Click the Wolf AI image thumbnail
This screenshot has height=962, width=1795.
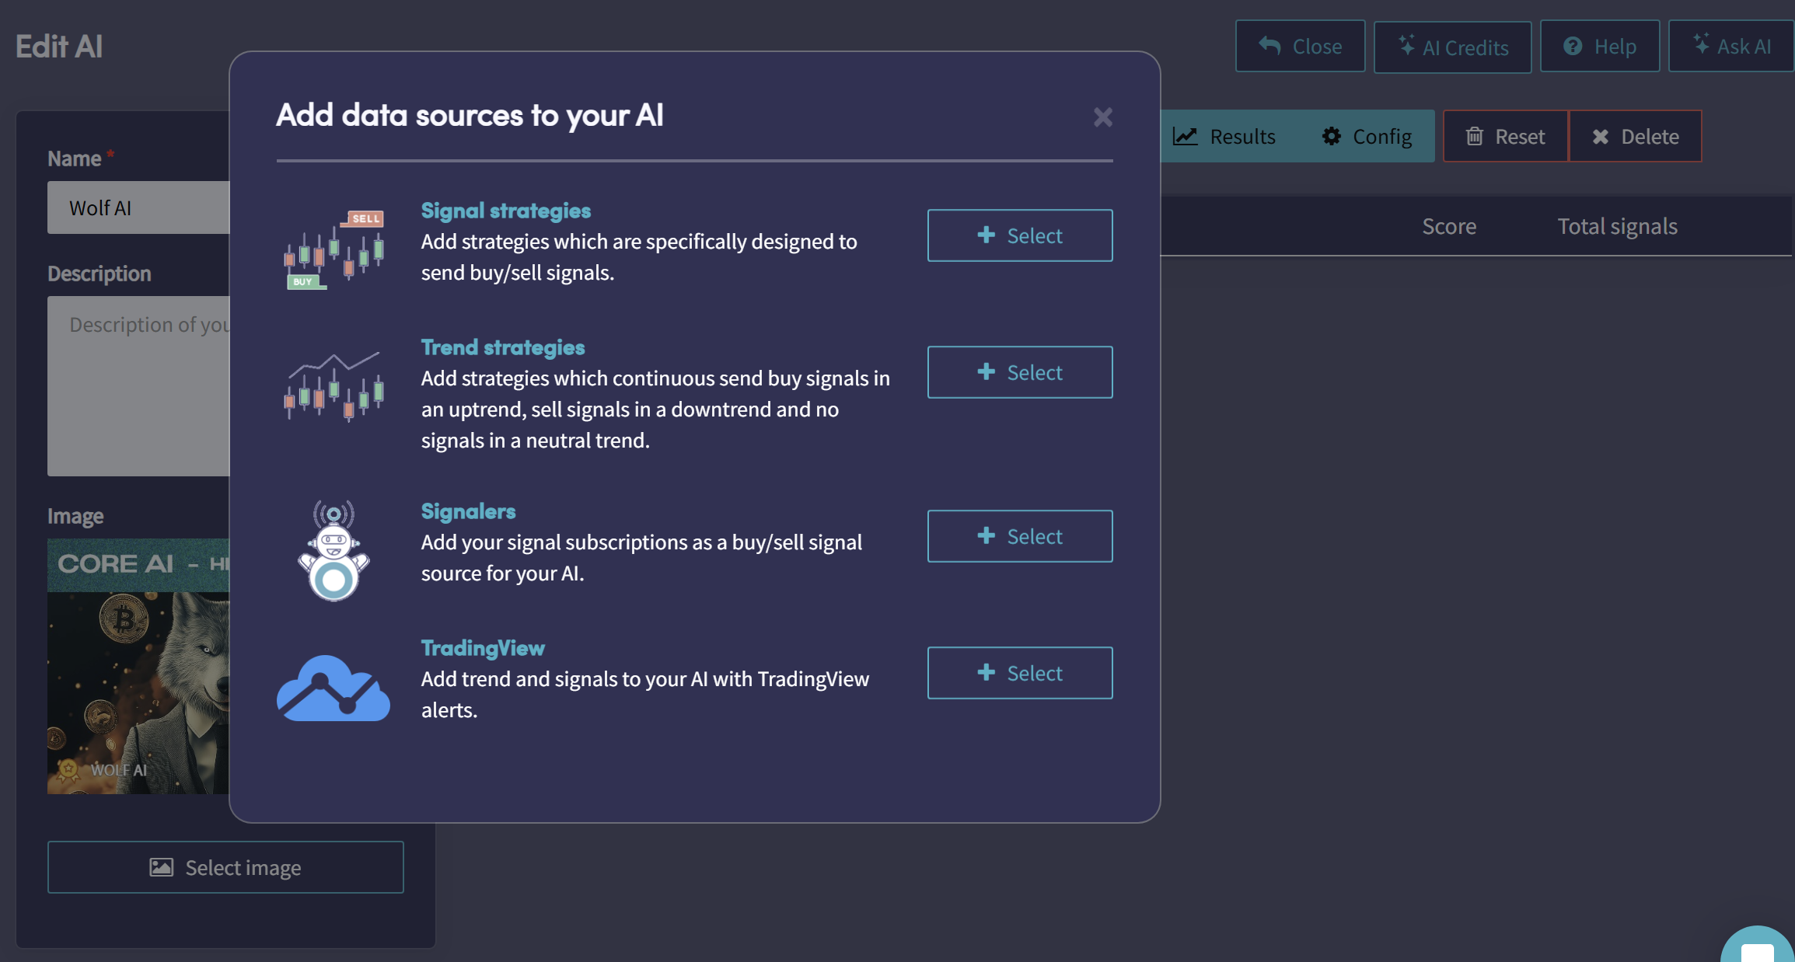point(138,666)
